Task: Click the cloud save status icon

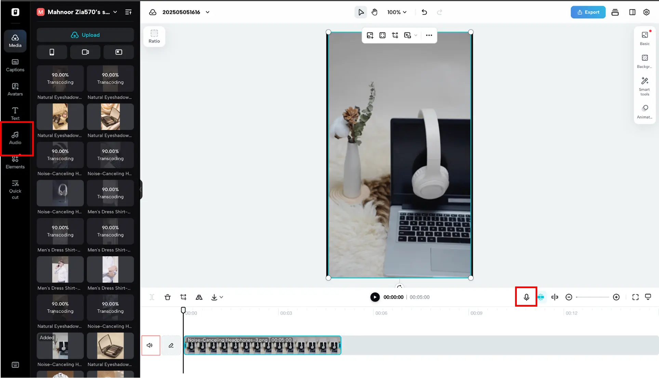Action: pyautogui.click(x=153, y=12)
